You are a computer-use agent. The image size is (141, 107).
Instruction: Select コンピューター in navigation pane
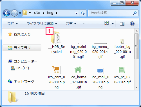(x=26, y=61)
